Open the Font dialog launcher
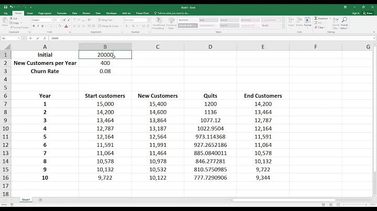The height and width of the screenshot is (211, 377). click(x=70, y=32)
